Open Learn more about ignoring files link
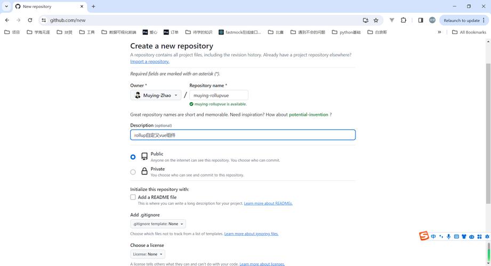Viewport: 491px width, 266px height. coord(251,234)
